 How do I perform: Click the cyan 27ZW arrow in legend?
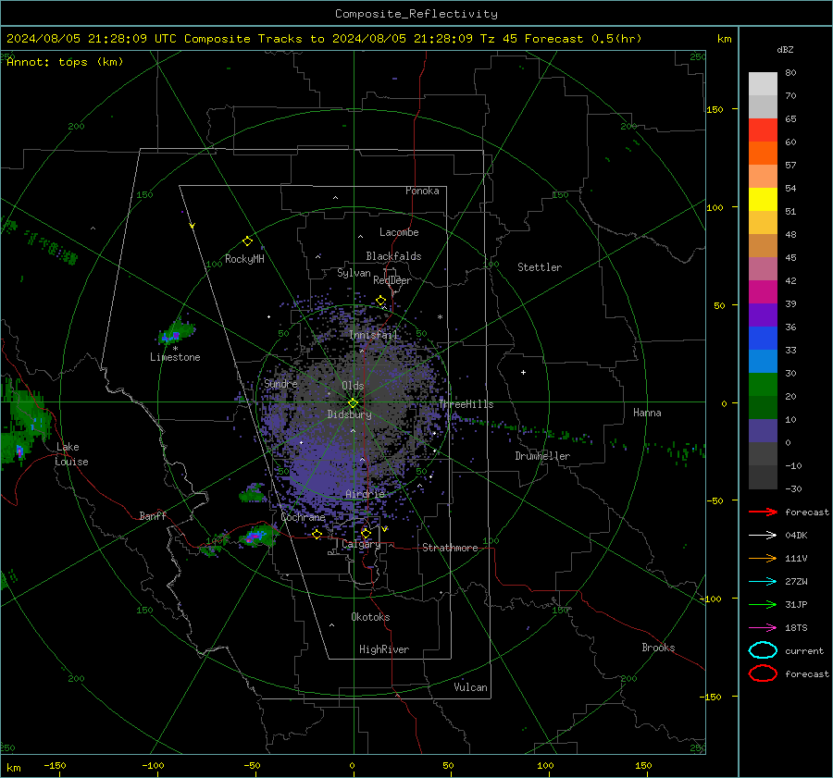coord(763,582)
